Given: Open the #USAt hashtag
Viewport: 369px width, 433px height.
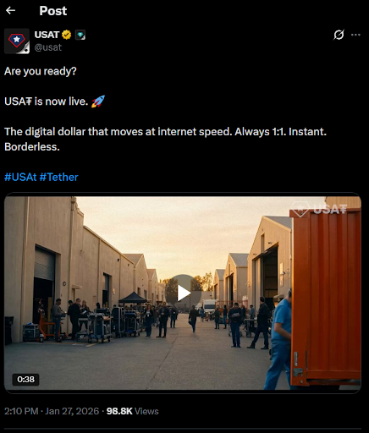Looking at the screenshot, I should click(x=20, y=177).
